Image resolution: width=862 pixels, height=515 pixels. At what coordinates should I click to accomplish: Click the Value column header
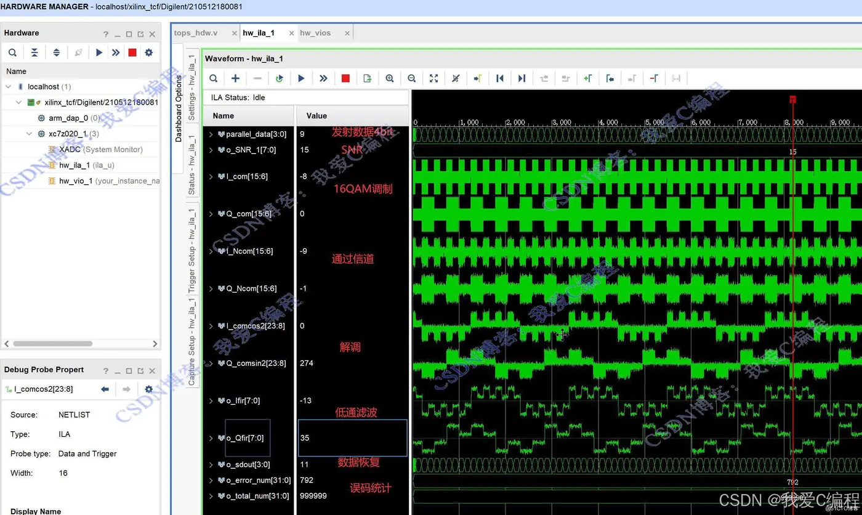click(353, 116)
